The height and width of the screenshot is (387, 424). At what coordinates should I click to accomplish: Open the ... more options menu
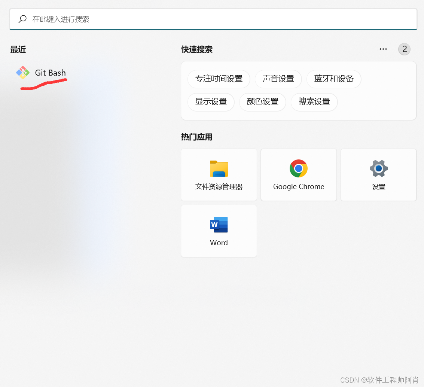coord(383,49)
